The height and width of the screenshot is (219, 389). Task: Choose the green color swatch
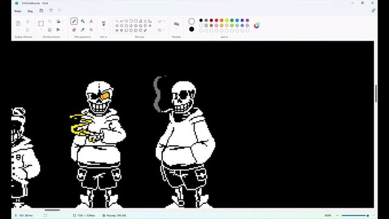[232, 20]
